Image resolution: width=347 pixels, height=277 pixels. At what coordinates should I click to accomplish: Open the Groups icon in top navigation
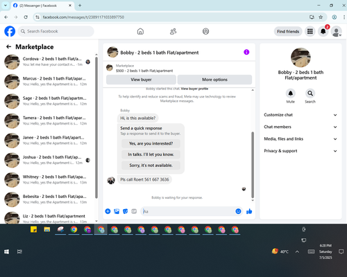click(205, 31)
